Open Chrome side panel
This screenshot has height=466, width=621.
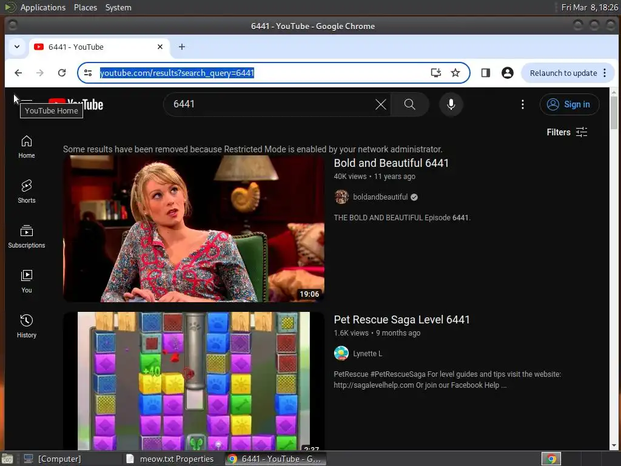coord(486,73)
